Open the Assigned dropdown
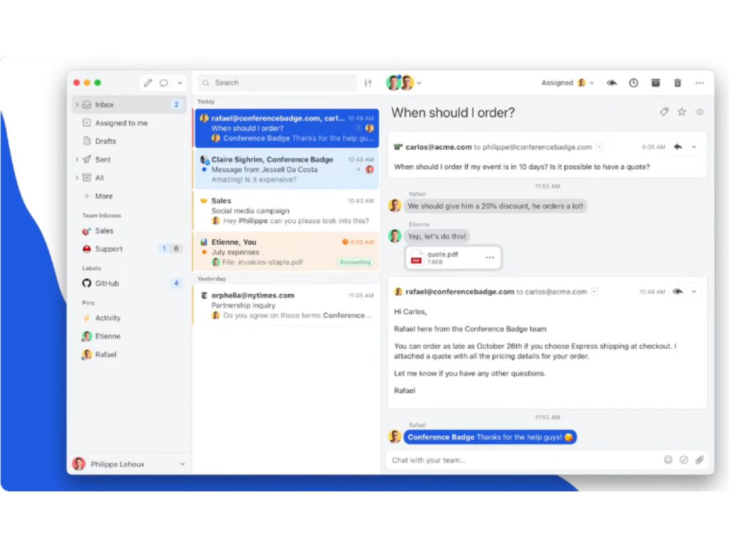 [x=568, y=83]
